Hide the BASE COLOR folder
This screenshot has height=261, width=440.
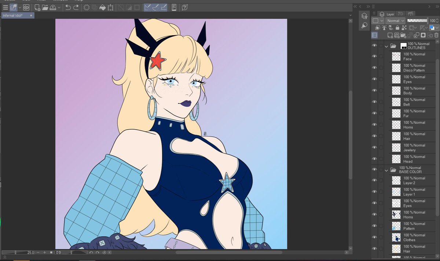click(374, 170)
